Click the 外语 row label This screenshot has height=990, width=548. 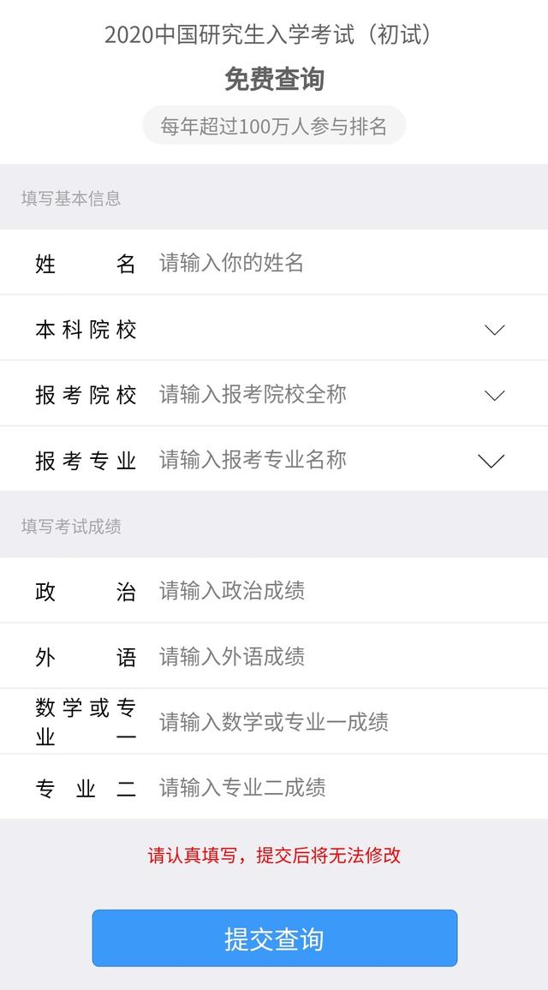(x=86, y=658)
